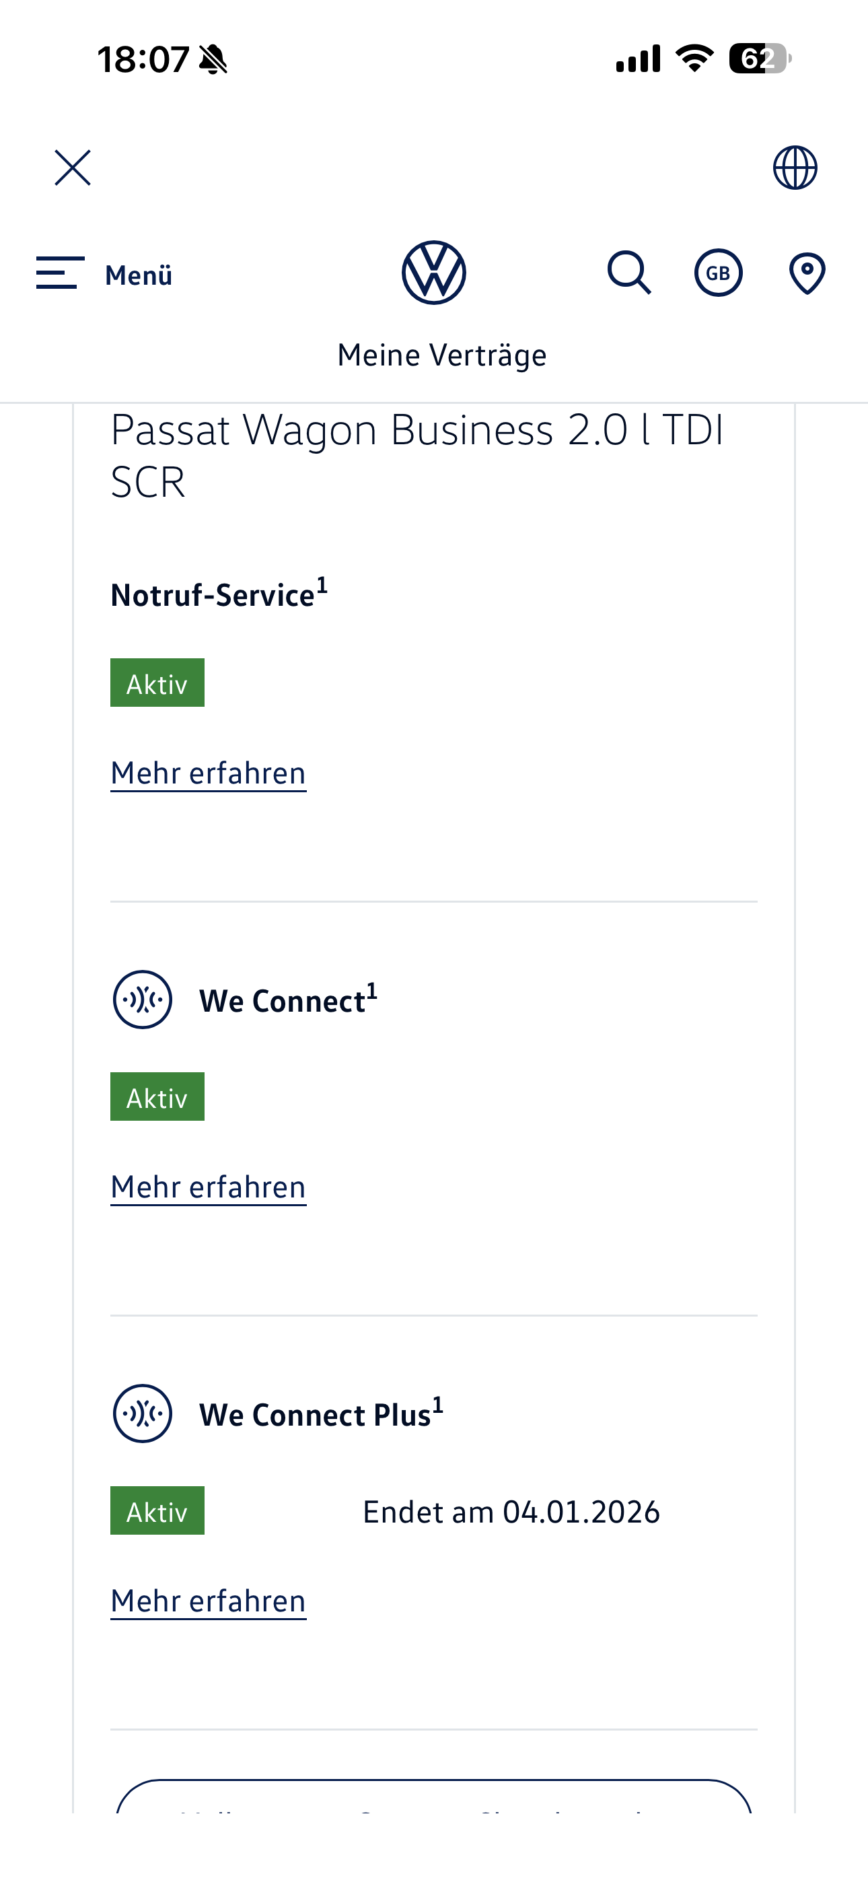Open Mehr erfahren under We Connect
The image size is (868, 1882).
208,1187
